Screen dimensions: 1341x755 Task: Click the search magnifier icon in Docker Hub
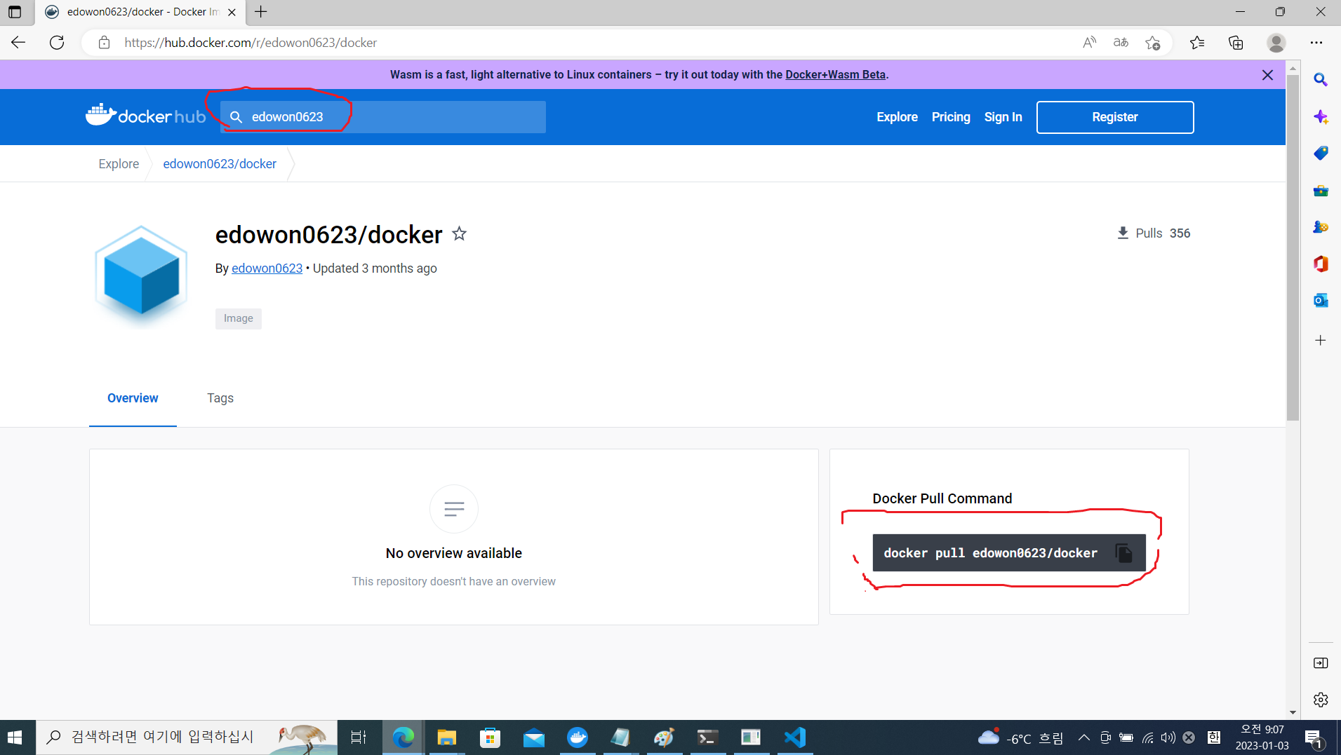coord(236,117)
